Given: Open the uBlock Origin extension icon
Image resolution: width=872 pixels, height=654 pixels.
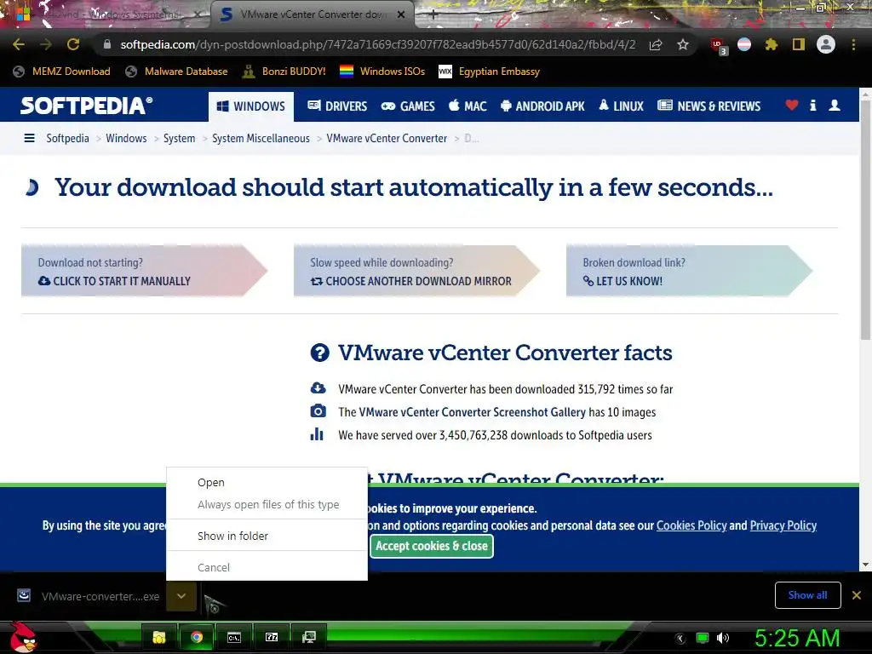Looking at the screenshot, I should click(718, 45).
